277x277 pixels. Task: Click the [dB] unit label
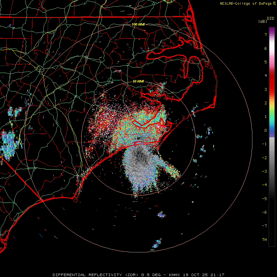(263, 21)
